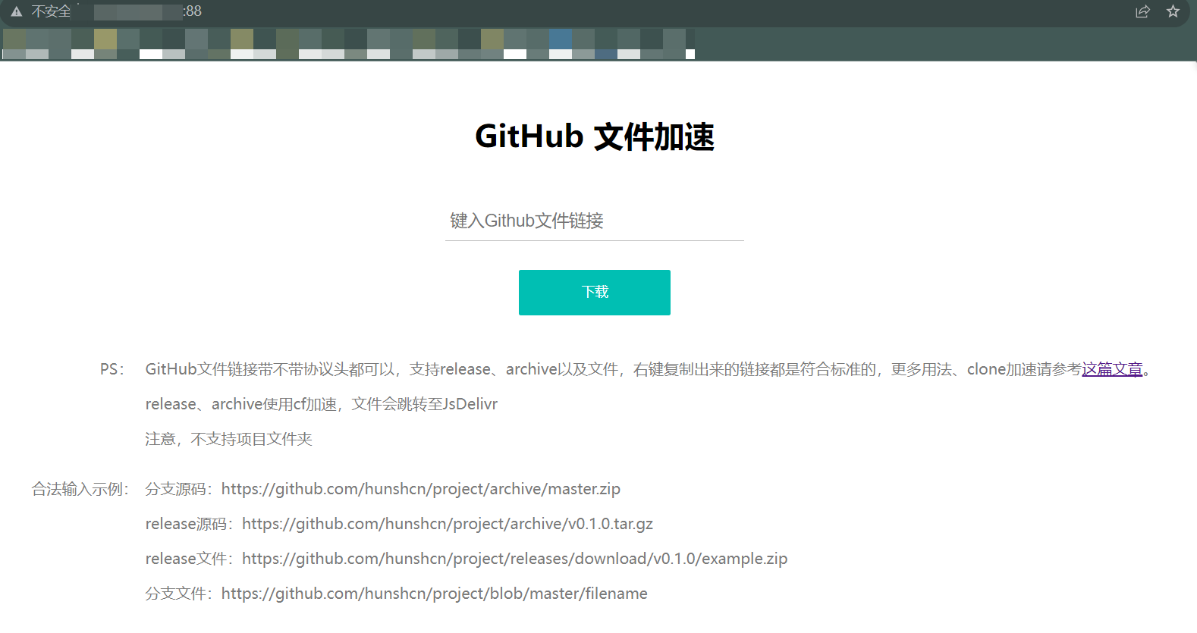Click the release文件 example label
Screen dimensions: 1197x633
click(x=189, y=559)
